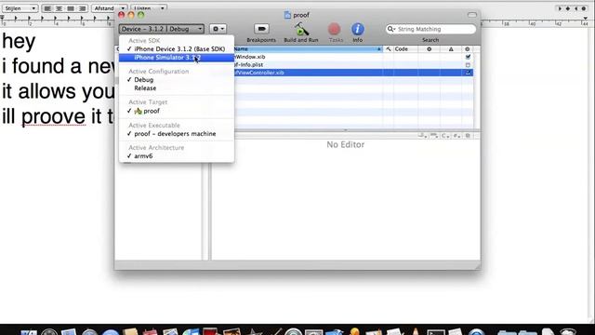Click the lock icon in editor bar
The image size is (595, 335).
click(468, 136)
